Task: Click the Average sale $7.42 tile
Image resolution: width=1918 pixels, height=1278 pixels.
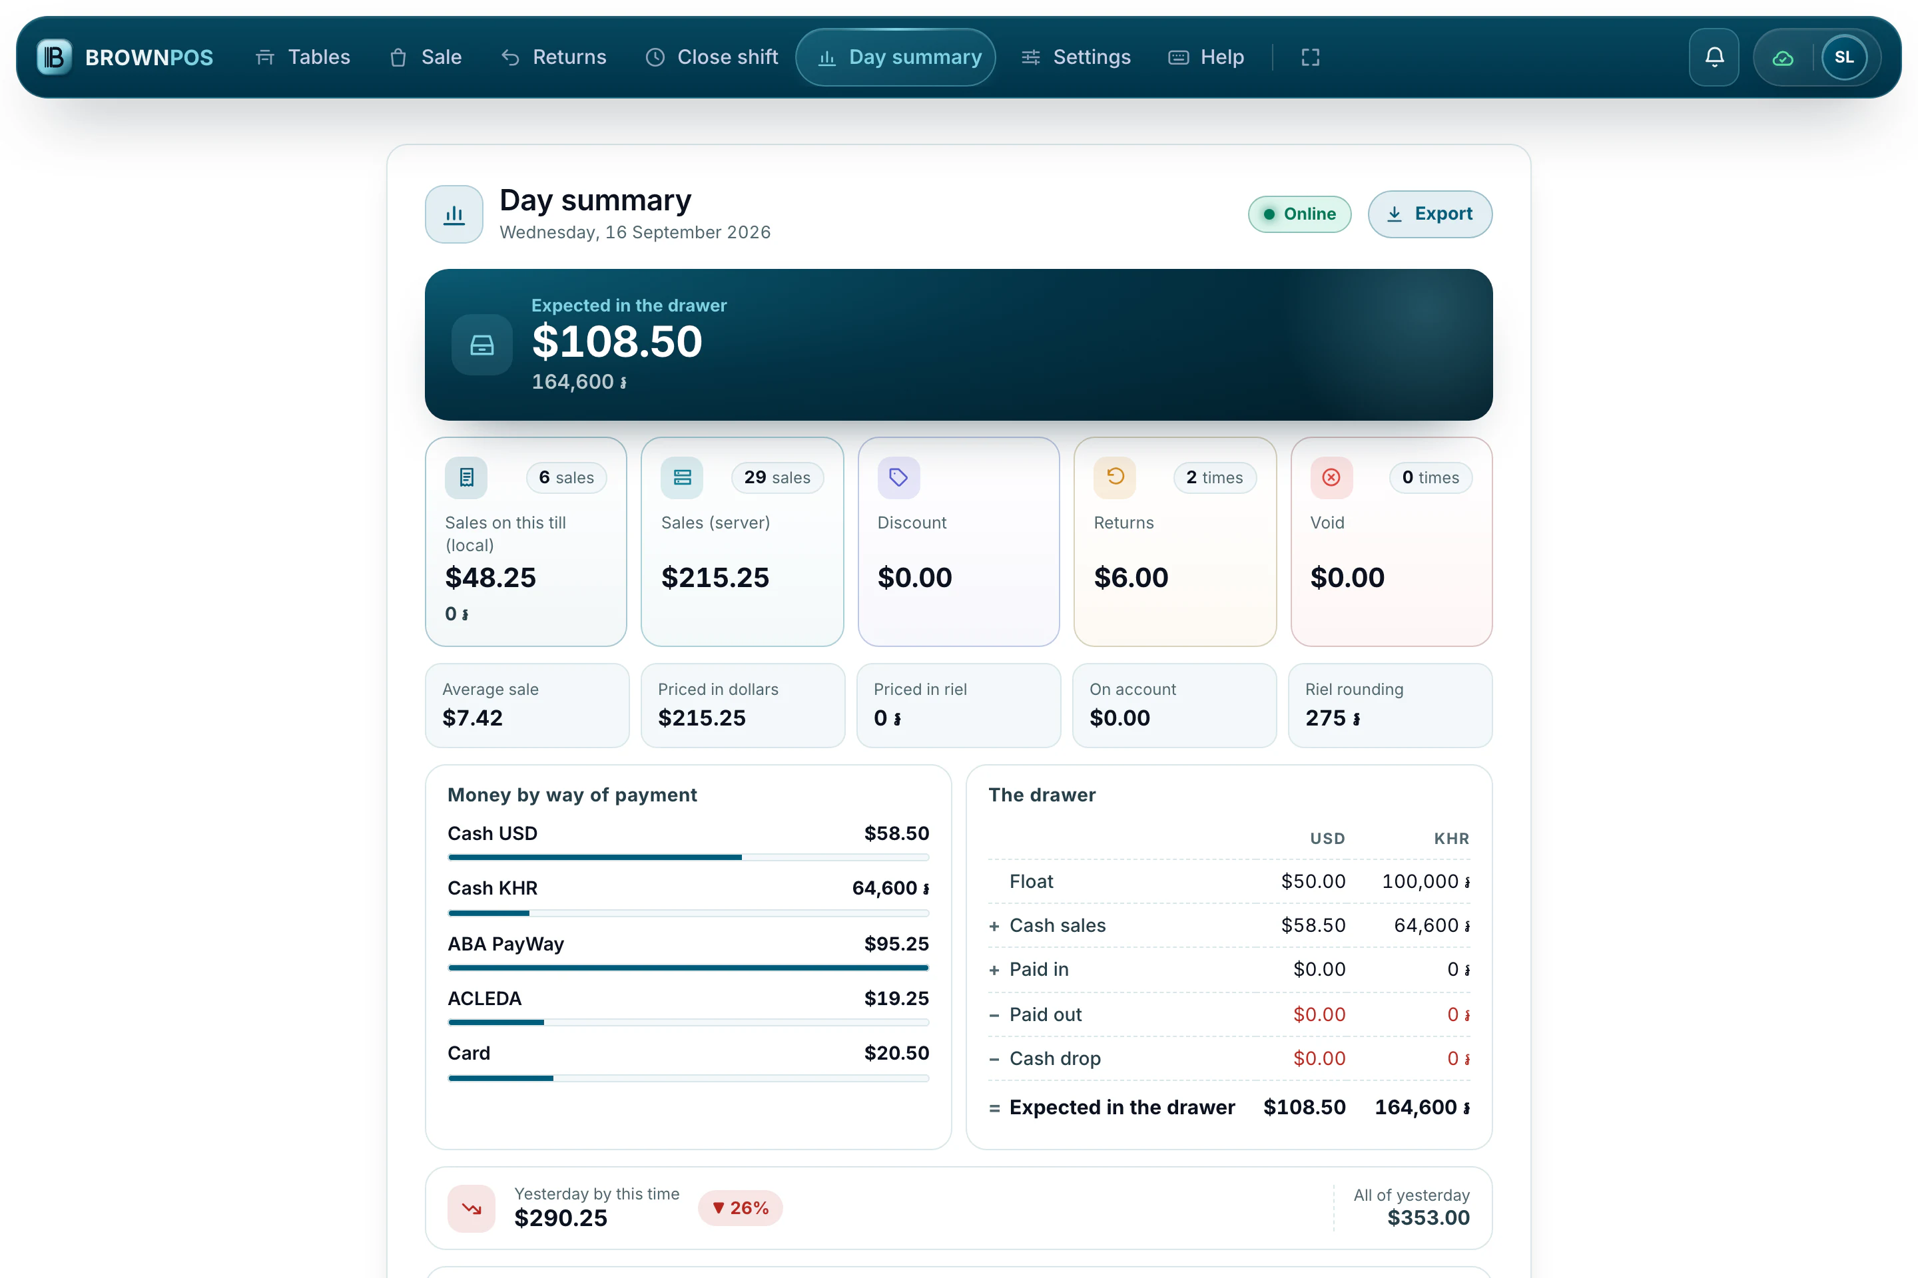Action: click(527, 705)
